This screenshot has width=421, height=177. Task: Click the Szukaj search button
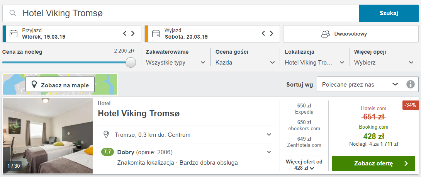pyautogui.click(x=389, y=13)
